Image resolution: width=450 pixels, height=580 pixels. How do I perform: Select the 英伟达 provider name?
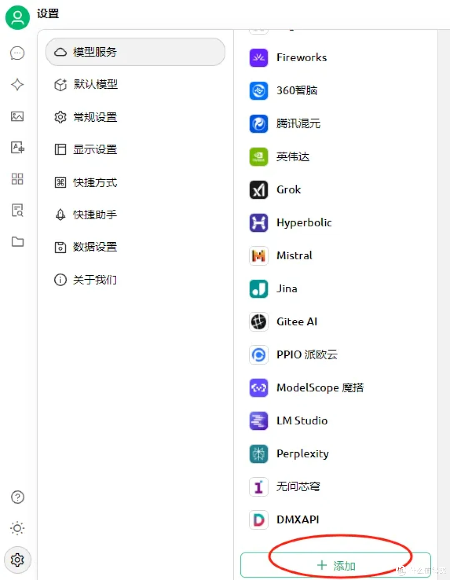point(293,156)
